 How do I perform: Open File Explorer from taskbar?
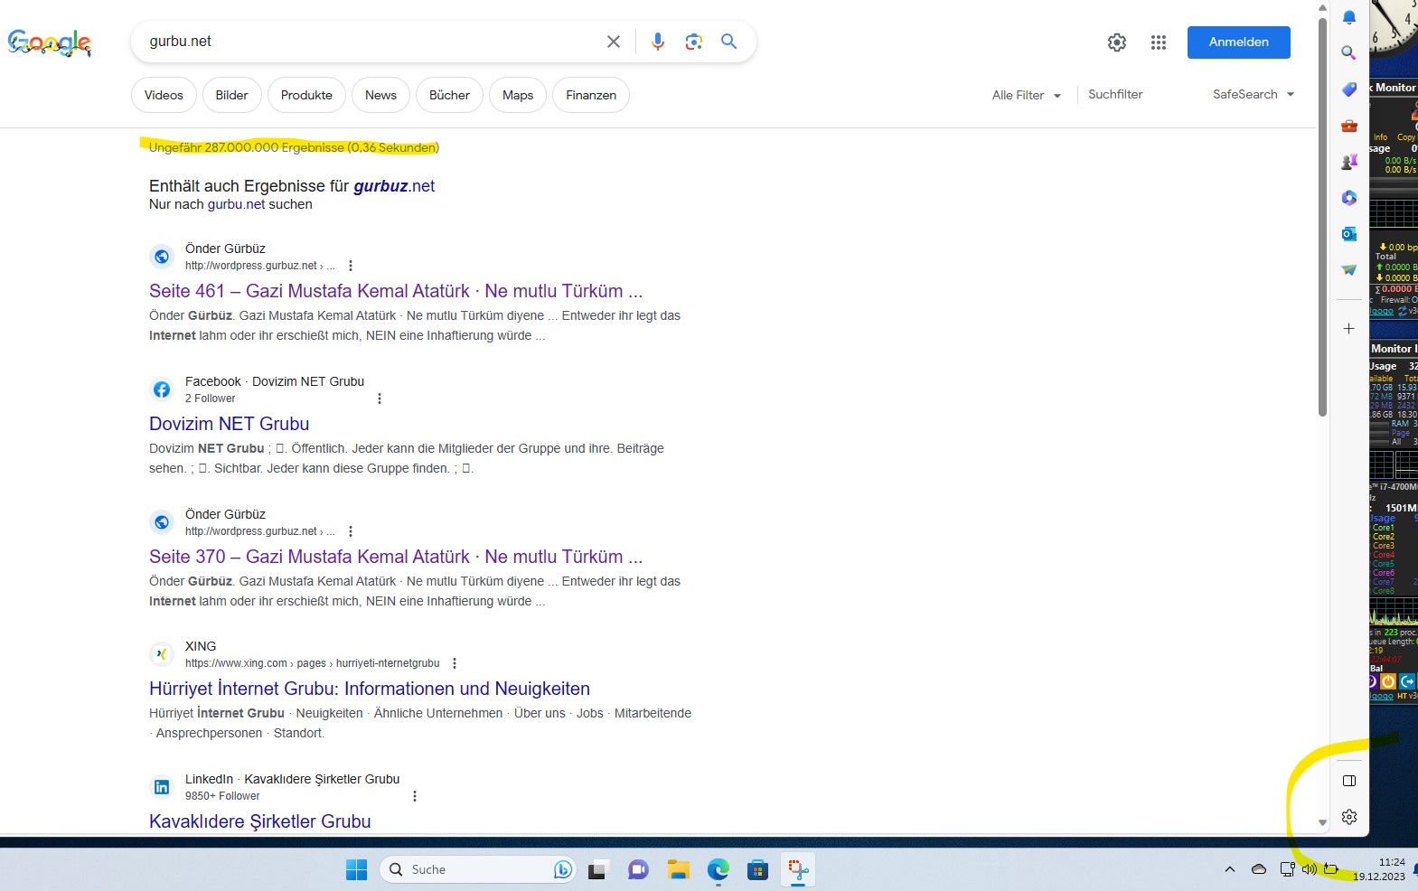(x=679, y=869)
